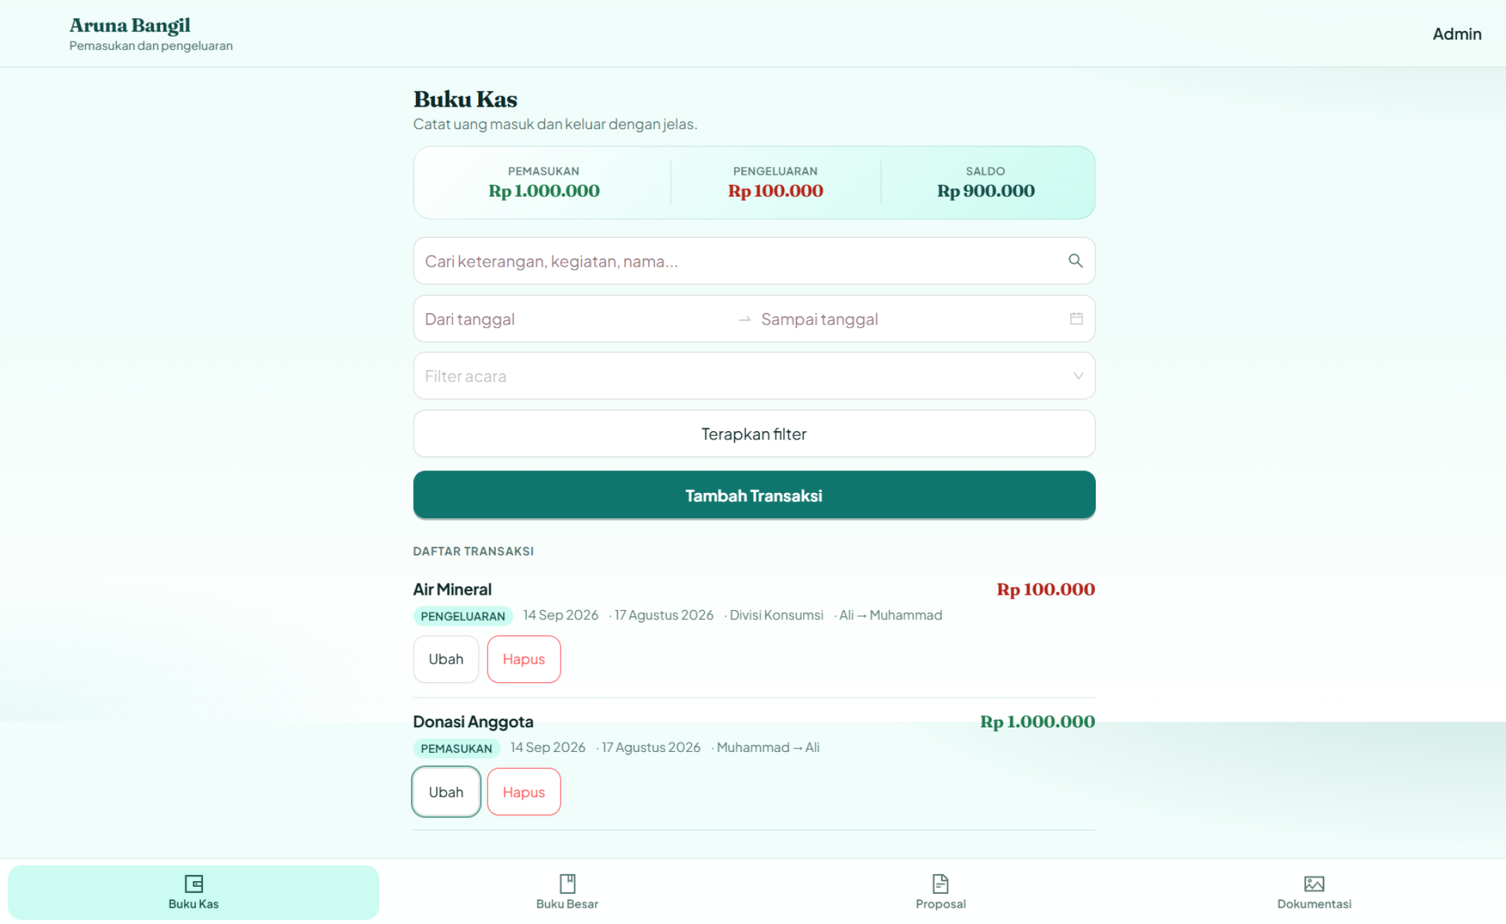This screenshot has width=1506, height=924.
Task: Edit Air Mineral transaction with Ubah
Action: point(446,659)
